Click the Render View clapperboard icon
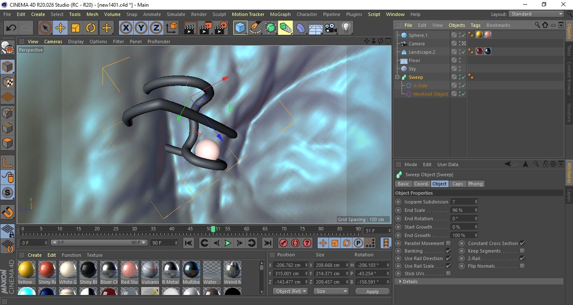Viewport: 573px width, 305px height. [x=190, y=28]
